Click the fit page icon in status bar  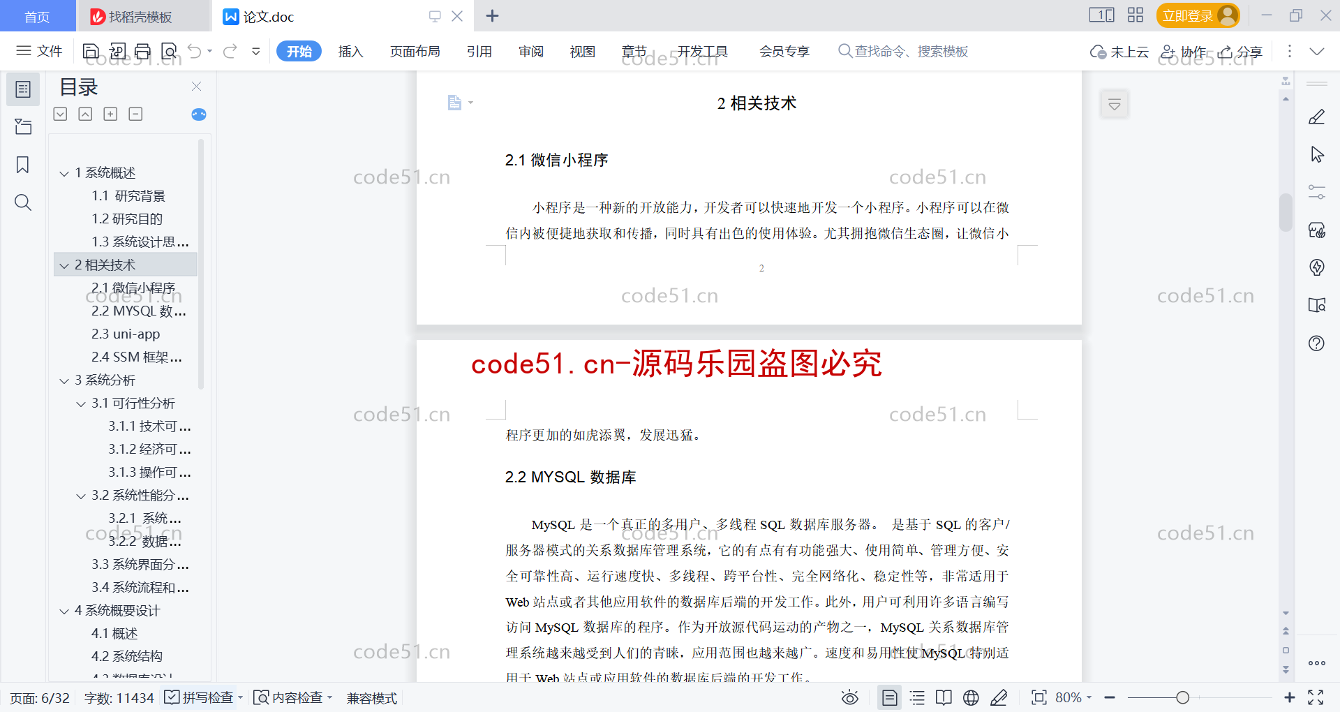click(x=1039, y=697)
